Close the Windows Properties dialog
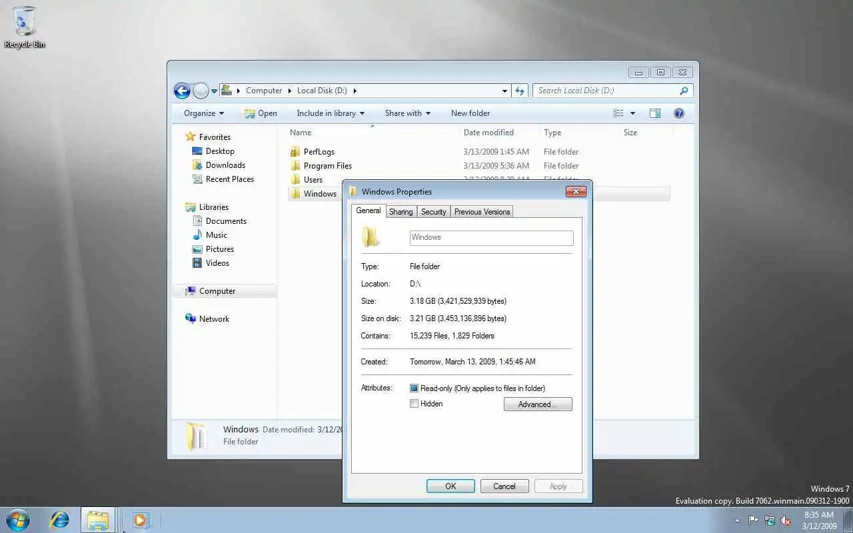Image resolution: width=853 pixels, height=533 pixels. [576, 192]
